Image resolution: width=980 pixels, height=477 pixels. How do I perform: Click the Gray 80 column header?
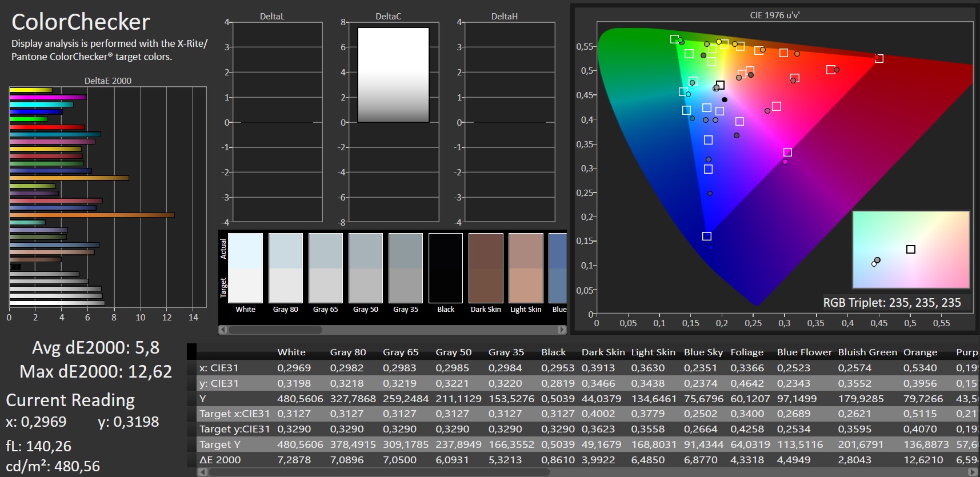[348, 352]
